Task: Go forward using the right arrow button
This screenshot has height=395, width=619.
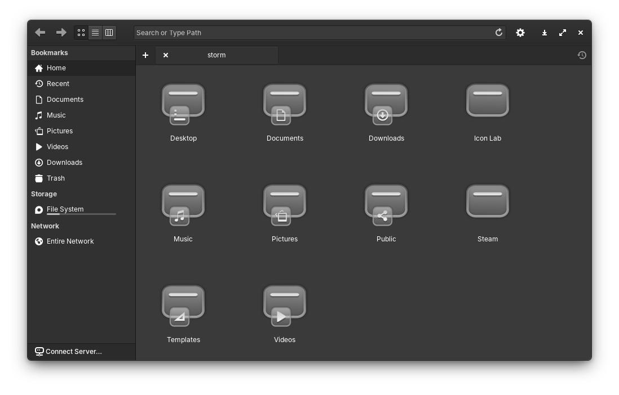Action: tap(61, 33)
